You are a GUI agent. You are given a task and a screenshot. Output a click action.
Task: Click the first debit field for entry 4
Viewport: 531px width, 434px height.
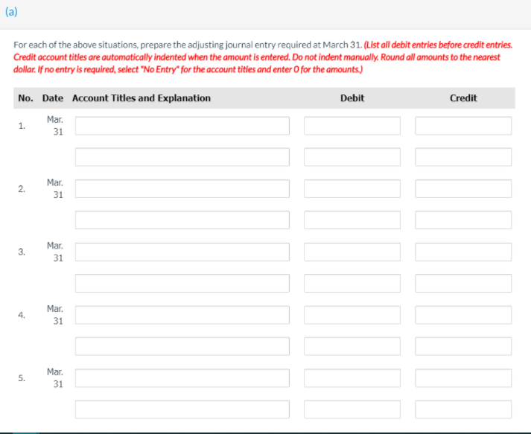click(x=352, y=315)
